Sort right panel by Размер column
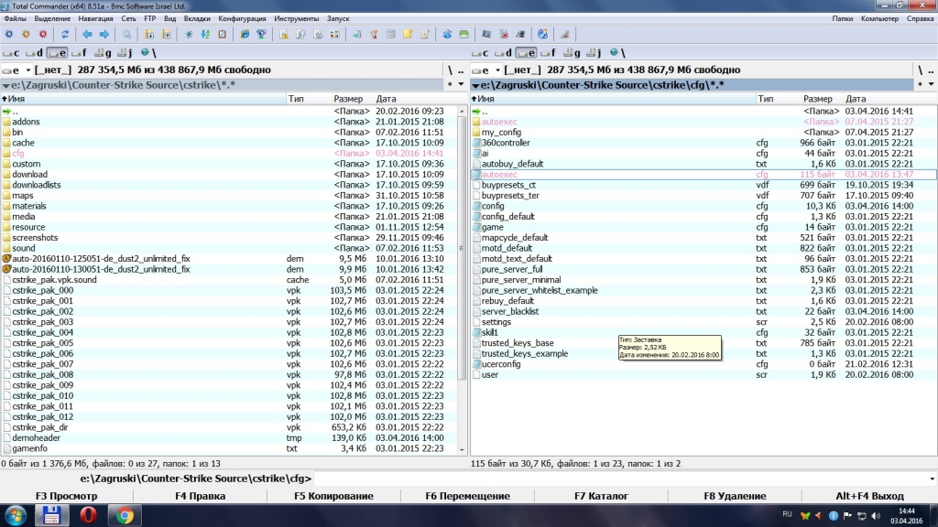The height and width of the screenshot is (527, 938). pyautogui.click(x=818, y=98)
